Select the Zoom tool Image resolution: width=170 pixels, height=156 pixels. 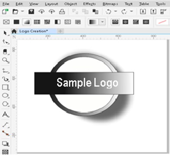[6, 60]
